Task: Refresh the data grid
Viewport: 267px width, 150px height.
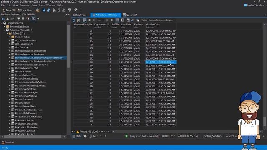Action: pyautogui.click(x=74, y=20)
